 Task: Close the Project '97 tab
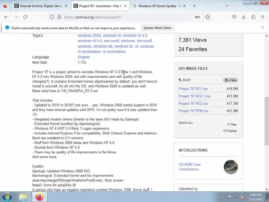click(125, 6)
